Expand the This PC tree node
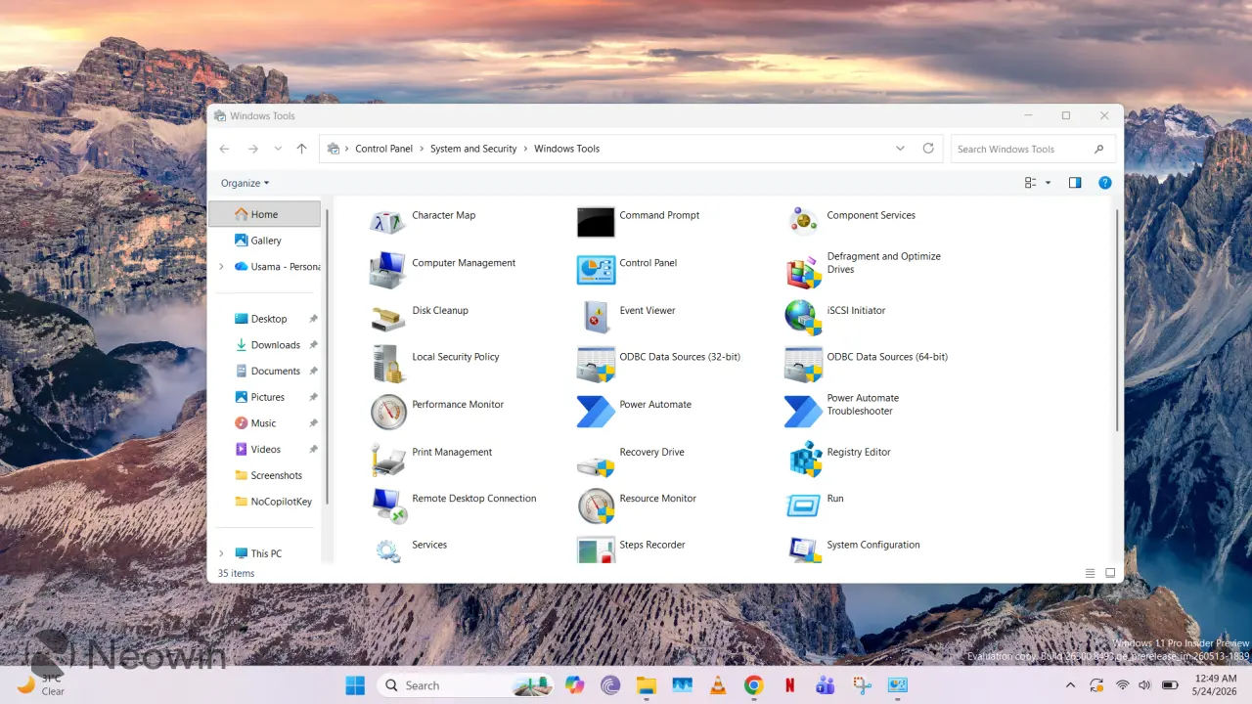 coord(221,553)
